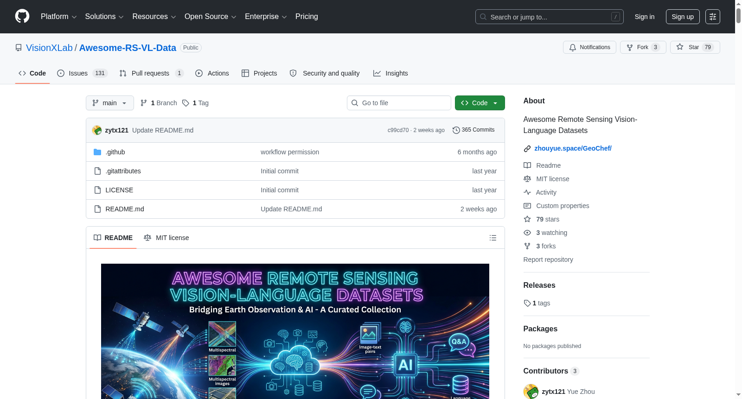Open the README.md file name
The height and width of the screenshot is (399, 742).
pyautogui.click(x=125, y=209)
